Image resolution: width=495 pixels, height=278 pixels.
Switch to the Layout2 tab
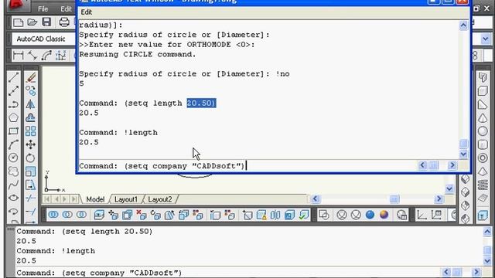coord(160,199)
